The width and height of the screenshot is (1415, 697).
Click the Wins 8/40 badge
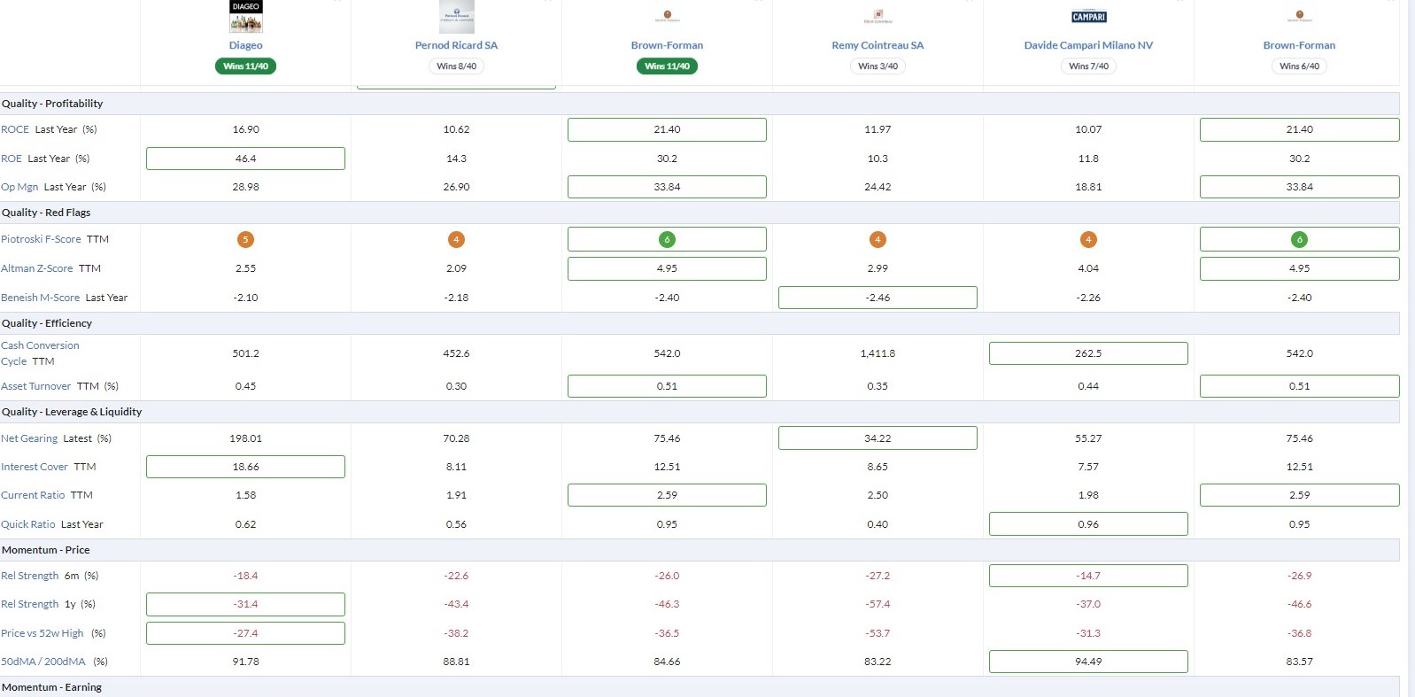[456, 66]
